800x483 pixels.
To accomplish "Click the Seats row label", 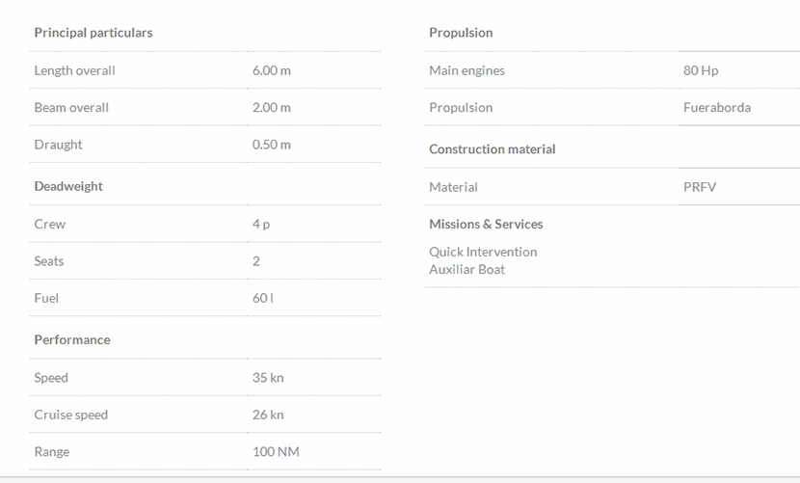I will [x=49, y=261].
